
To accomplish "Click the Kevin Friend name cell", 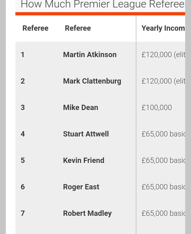I will tap(84, 160).
